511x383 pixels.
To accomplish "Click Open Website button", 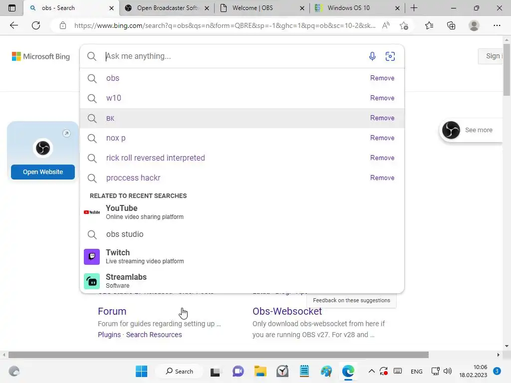I will 43,172.
